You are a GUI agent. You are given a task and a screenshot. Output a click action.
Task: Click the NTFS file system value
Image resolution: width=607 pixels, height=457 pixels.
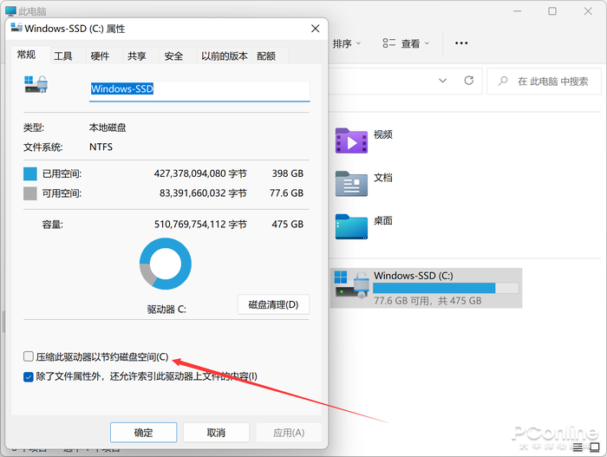pos(101,147)
